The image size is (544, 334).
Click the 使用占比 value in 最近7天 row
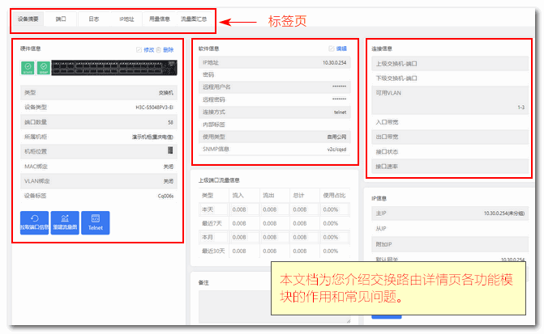pos(331,223)
